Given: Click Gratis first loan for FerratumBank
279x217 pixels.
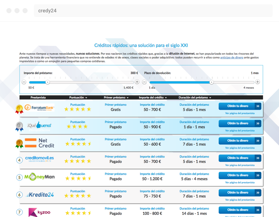Looking at the screenshot, I should tap(116, 110).
